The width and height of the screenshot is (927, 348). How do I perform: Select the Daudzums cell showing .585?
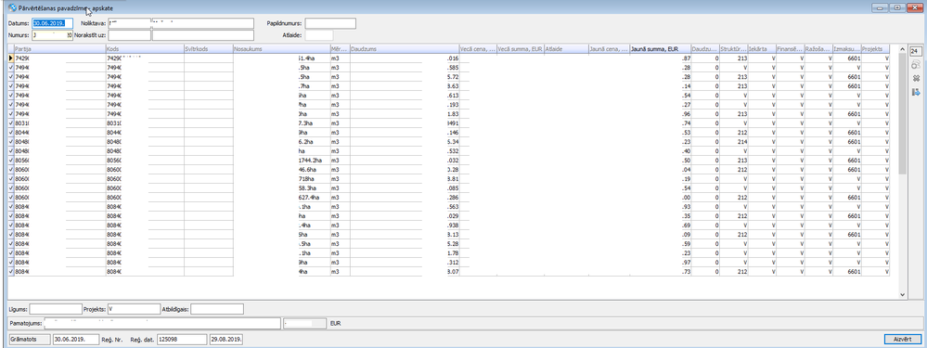405,68
